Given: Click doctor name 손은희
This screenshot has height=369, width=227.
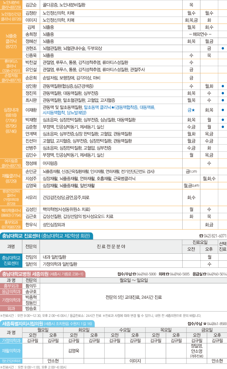Looking at the screenshot, I should coord(31,78).
